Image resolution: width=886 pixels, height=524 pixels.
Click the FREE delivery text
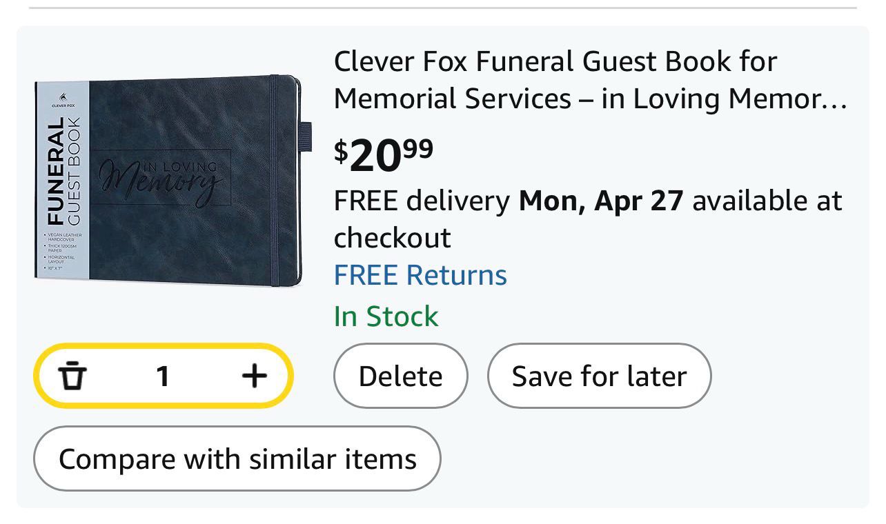pyautogui.click(x=422, y=201)
